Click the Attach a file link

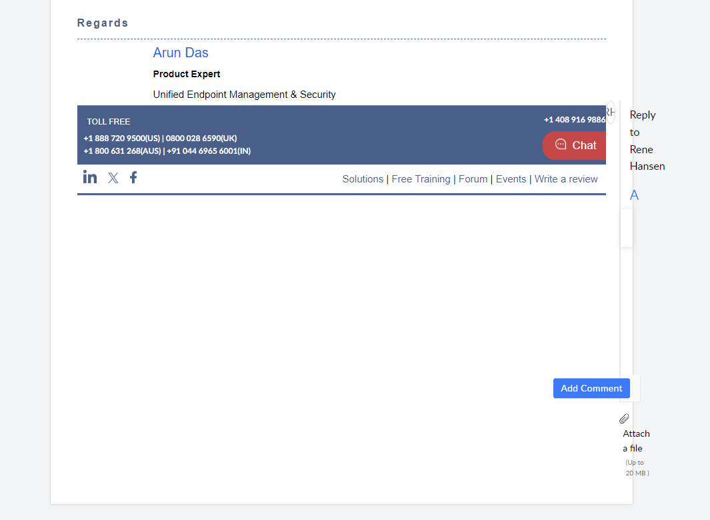[636, 441]
